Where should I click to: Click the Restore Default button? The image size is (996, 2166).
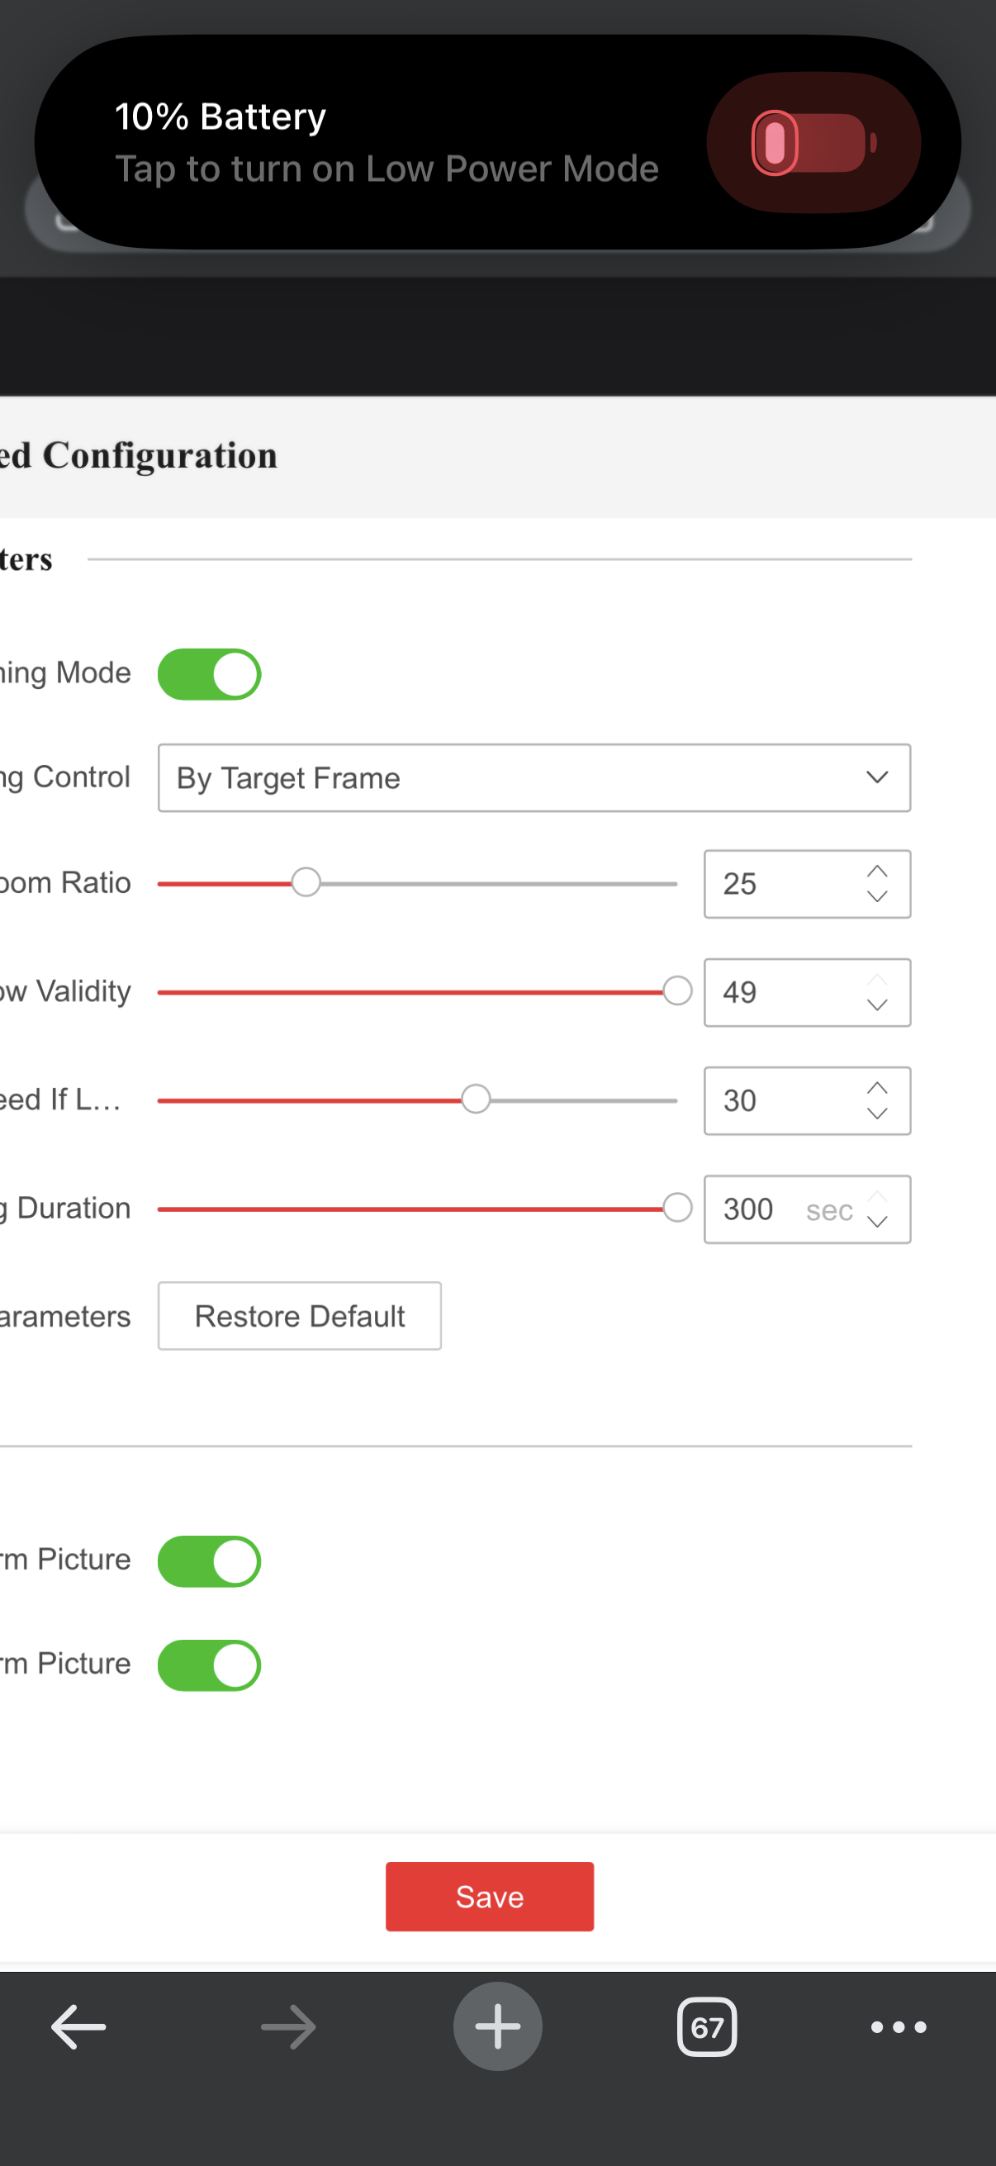click(299, 1316)
